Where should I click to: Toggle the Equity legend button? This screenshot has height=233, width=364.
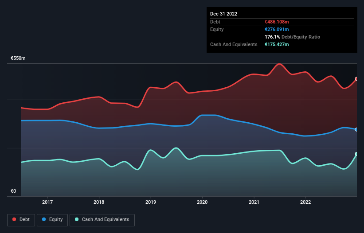pyautogui.click(x=52, y=220)
